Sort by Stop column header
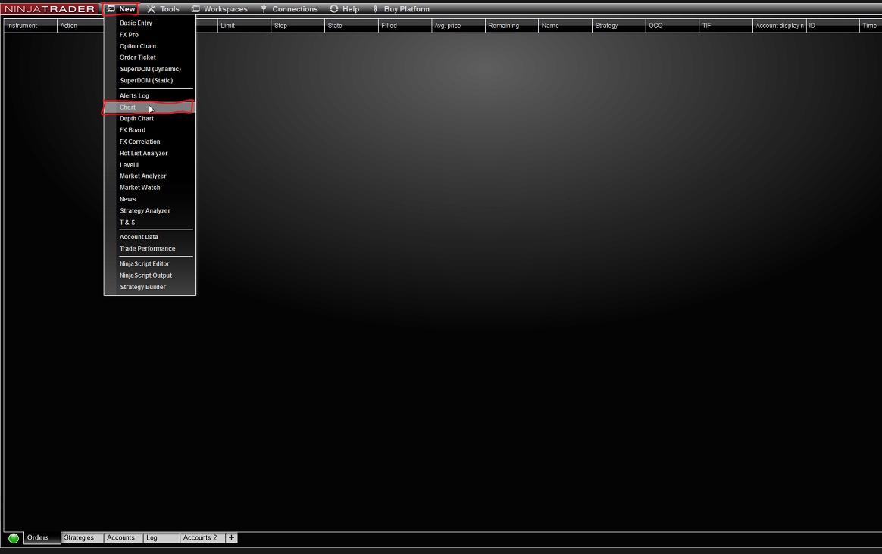882x554 pixels. click(x=298, y=26)
